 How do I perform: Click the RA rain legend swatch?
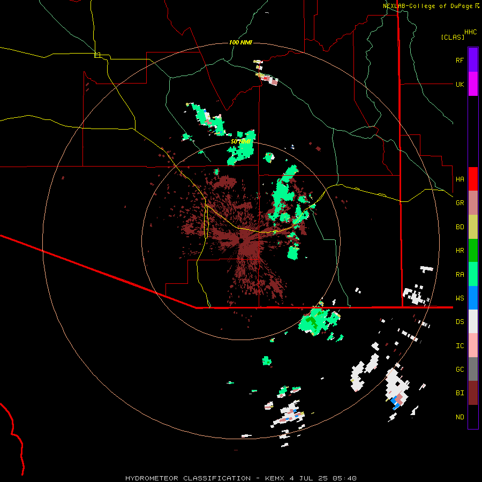tap(473, 274)
